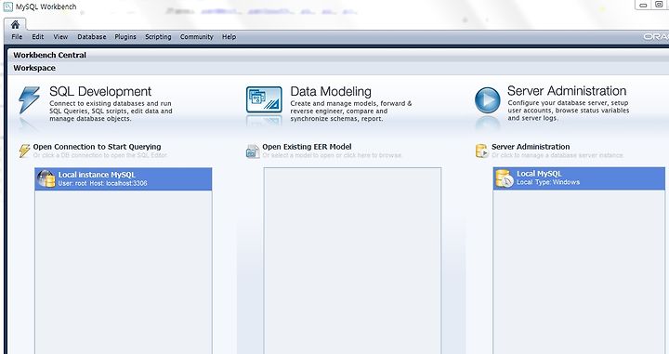
Task: Click the Server Administration action link
Action: click(531, 147)
